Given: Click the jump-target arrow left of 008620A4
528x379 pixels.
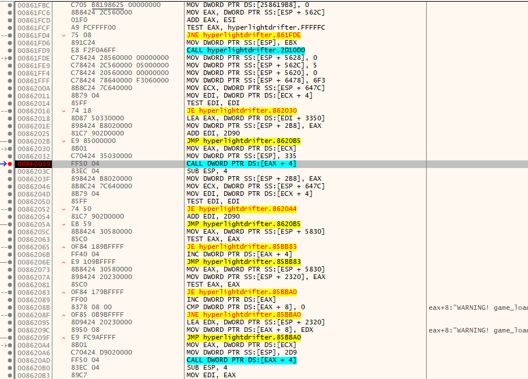Looking at the screenshot, I should [4, 345].
